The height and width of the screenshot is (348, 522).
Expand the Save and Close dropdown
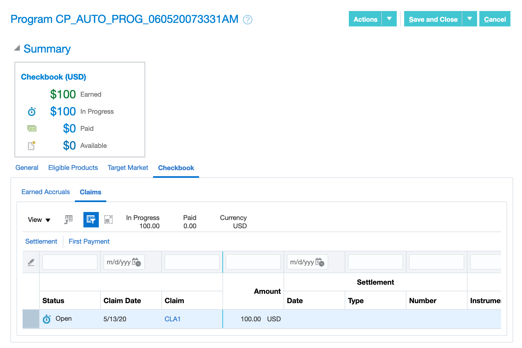tap(470, 19)
